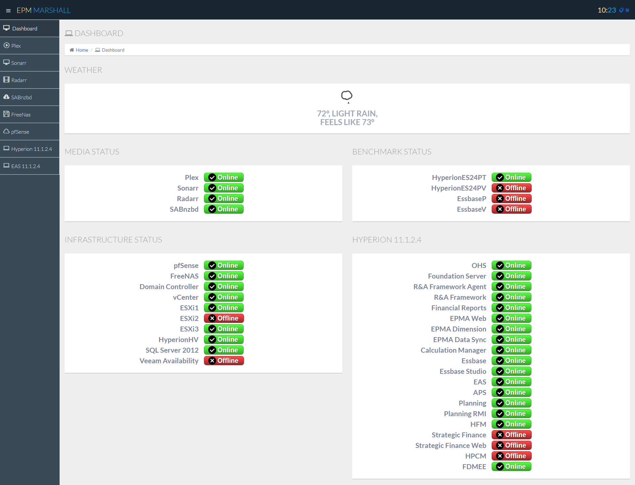
Task: Click the tags icon beside the clock
Action: [x=621, y=10]
